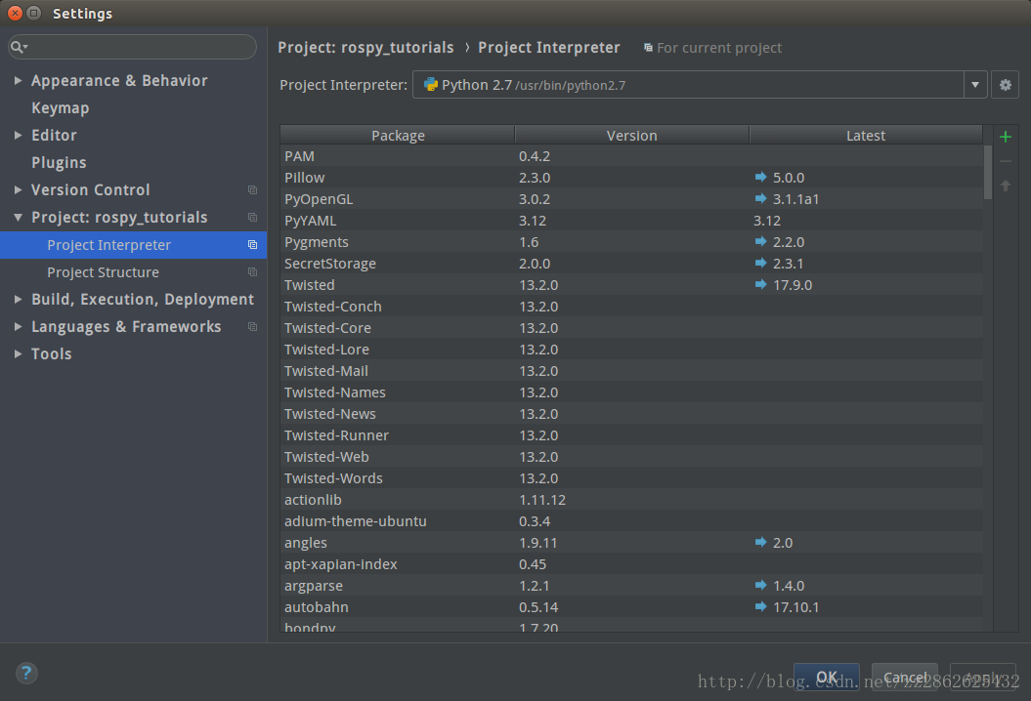Click the green plus install package icon

[x=1005, y=137]
